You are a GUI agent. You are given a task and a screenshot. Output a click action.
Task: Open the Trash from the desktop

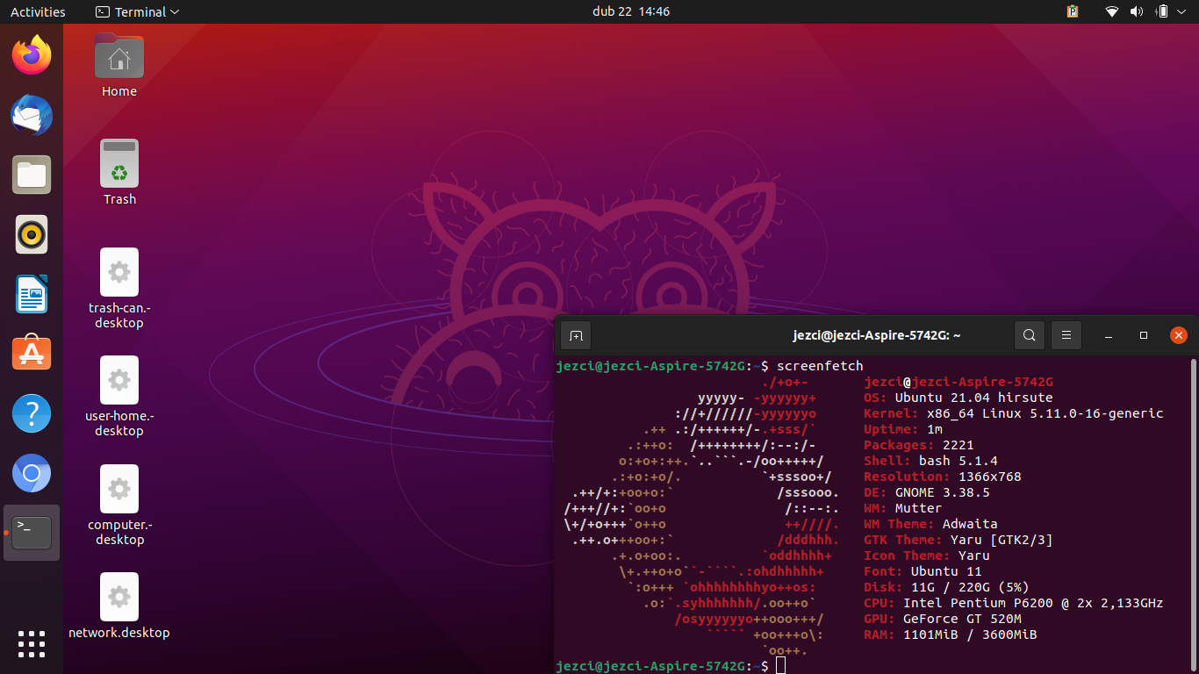(x=118, y=163)
